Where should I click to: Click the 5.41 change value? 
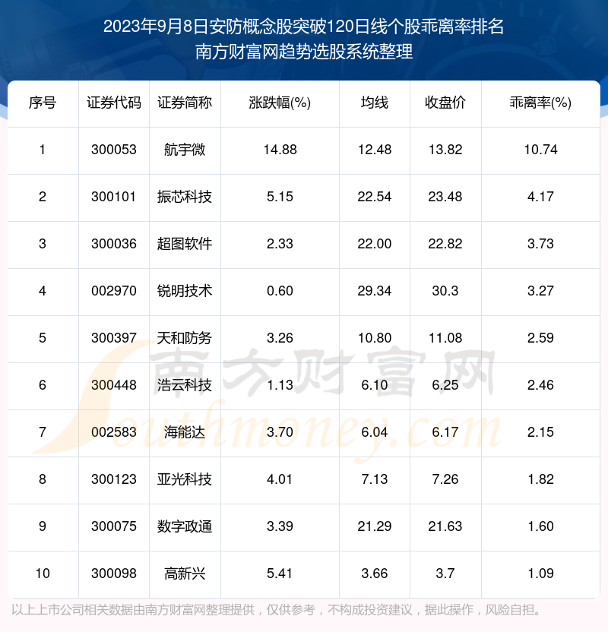pos(280,574)
